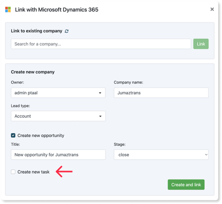Viewport: 222px width, 204px height.
Task: Click the Title: label
Action: (15, 144)
